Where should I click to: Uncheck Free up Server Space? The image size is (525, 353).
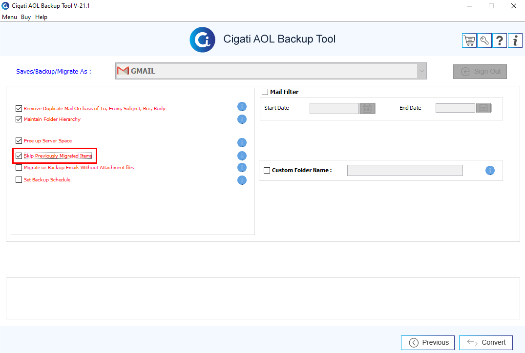[x=19, y=141]
